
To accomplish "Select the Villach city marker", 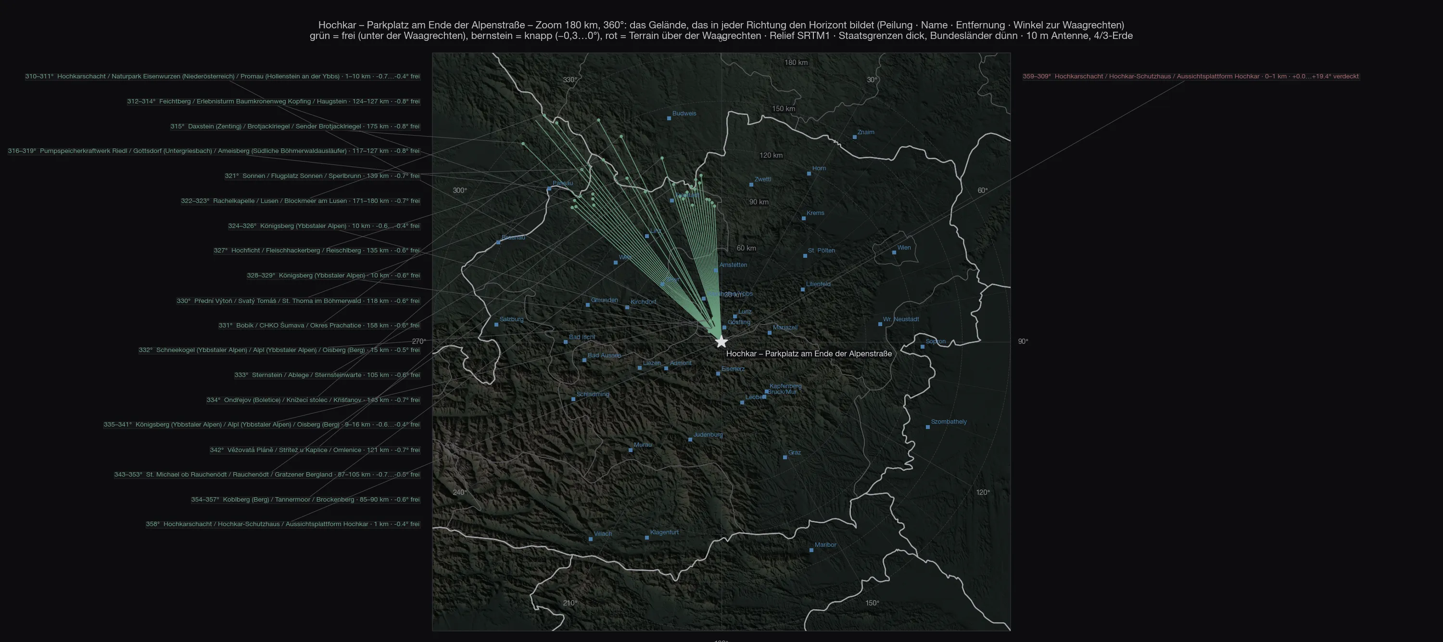I will tap(591, 539).
